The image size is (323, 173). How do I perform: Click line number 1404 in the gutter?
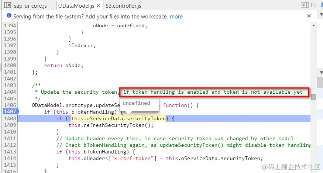point(10,92)
